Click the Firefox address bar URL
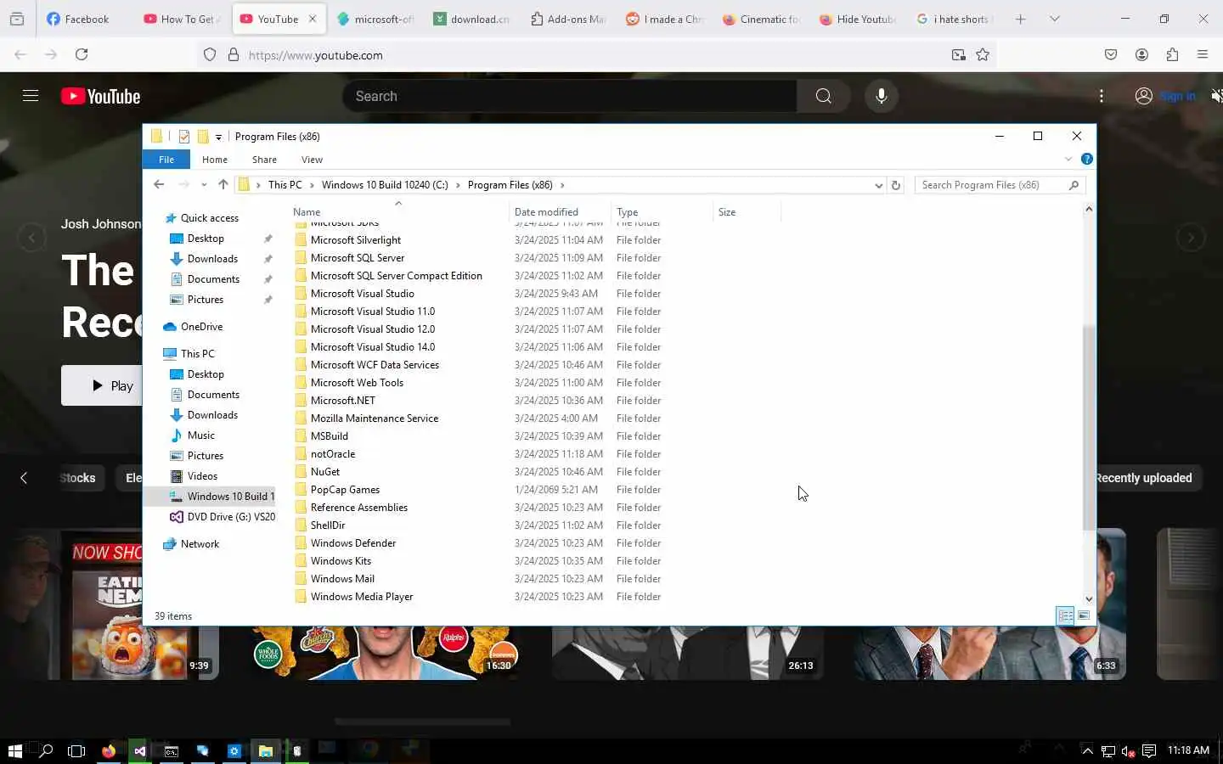The width and height of the screenshot is (1223, 764). (x=316, y=55)
